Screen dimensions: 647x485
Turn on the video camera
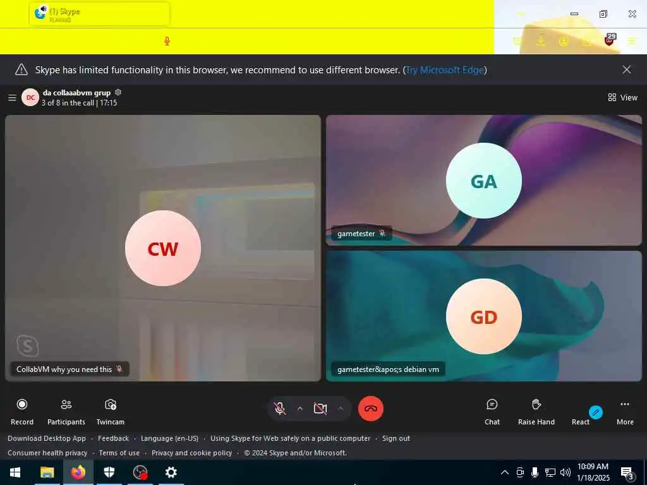click(320, 409)
